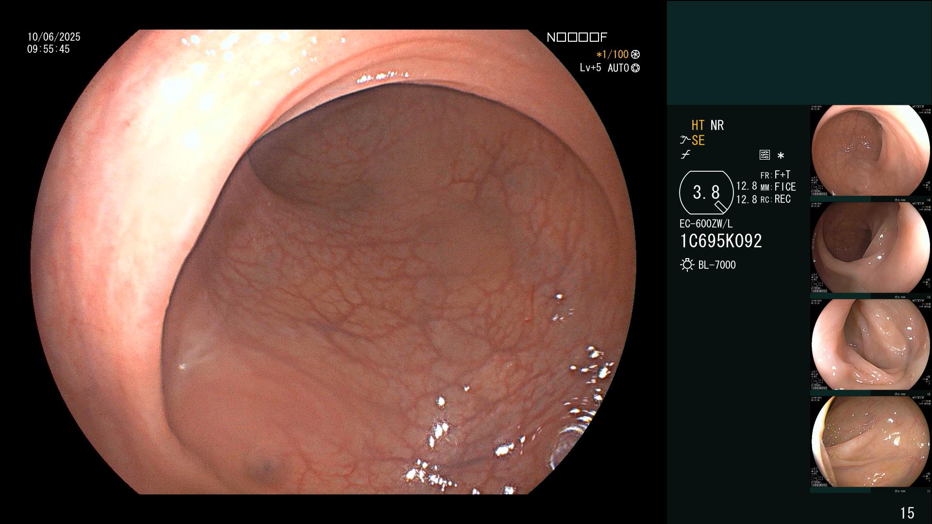This screenshot has width=932, height=524.
Task: Click the patient name field N□□□□F
Action: (x=577, y=37)
